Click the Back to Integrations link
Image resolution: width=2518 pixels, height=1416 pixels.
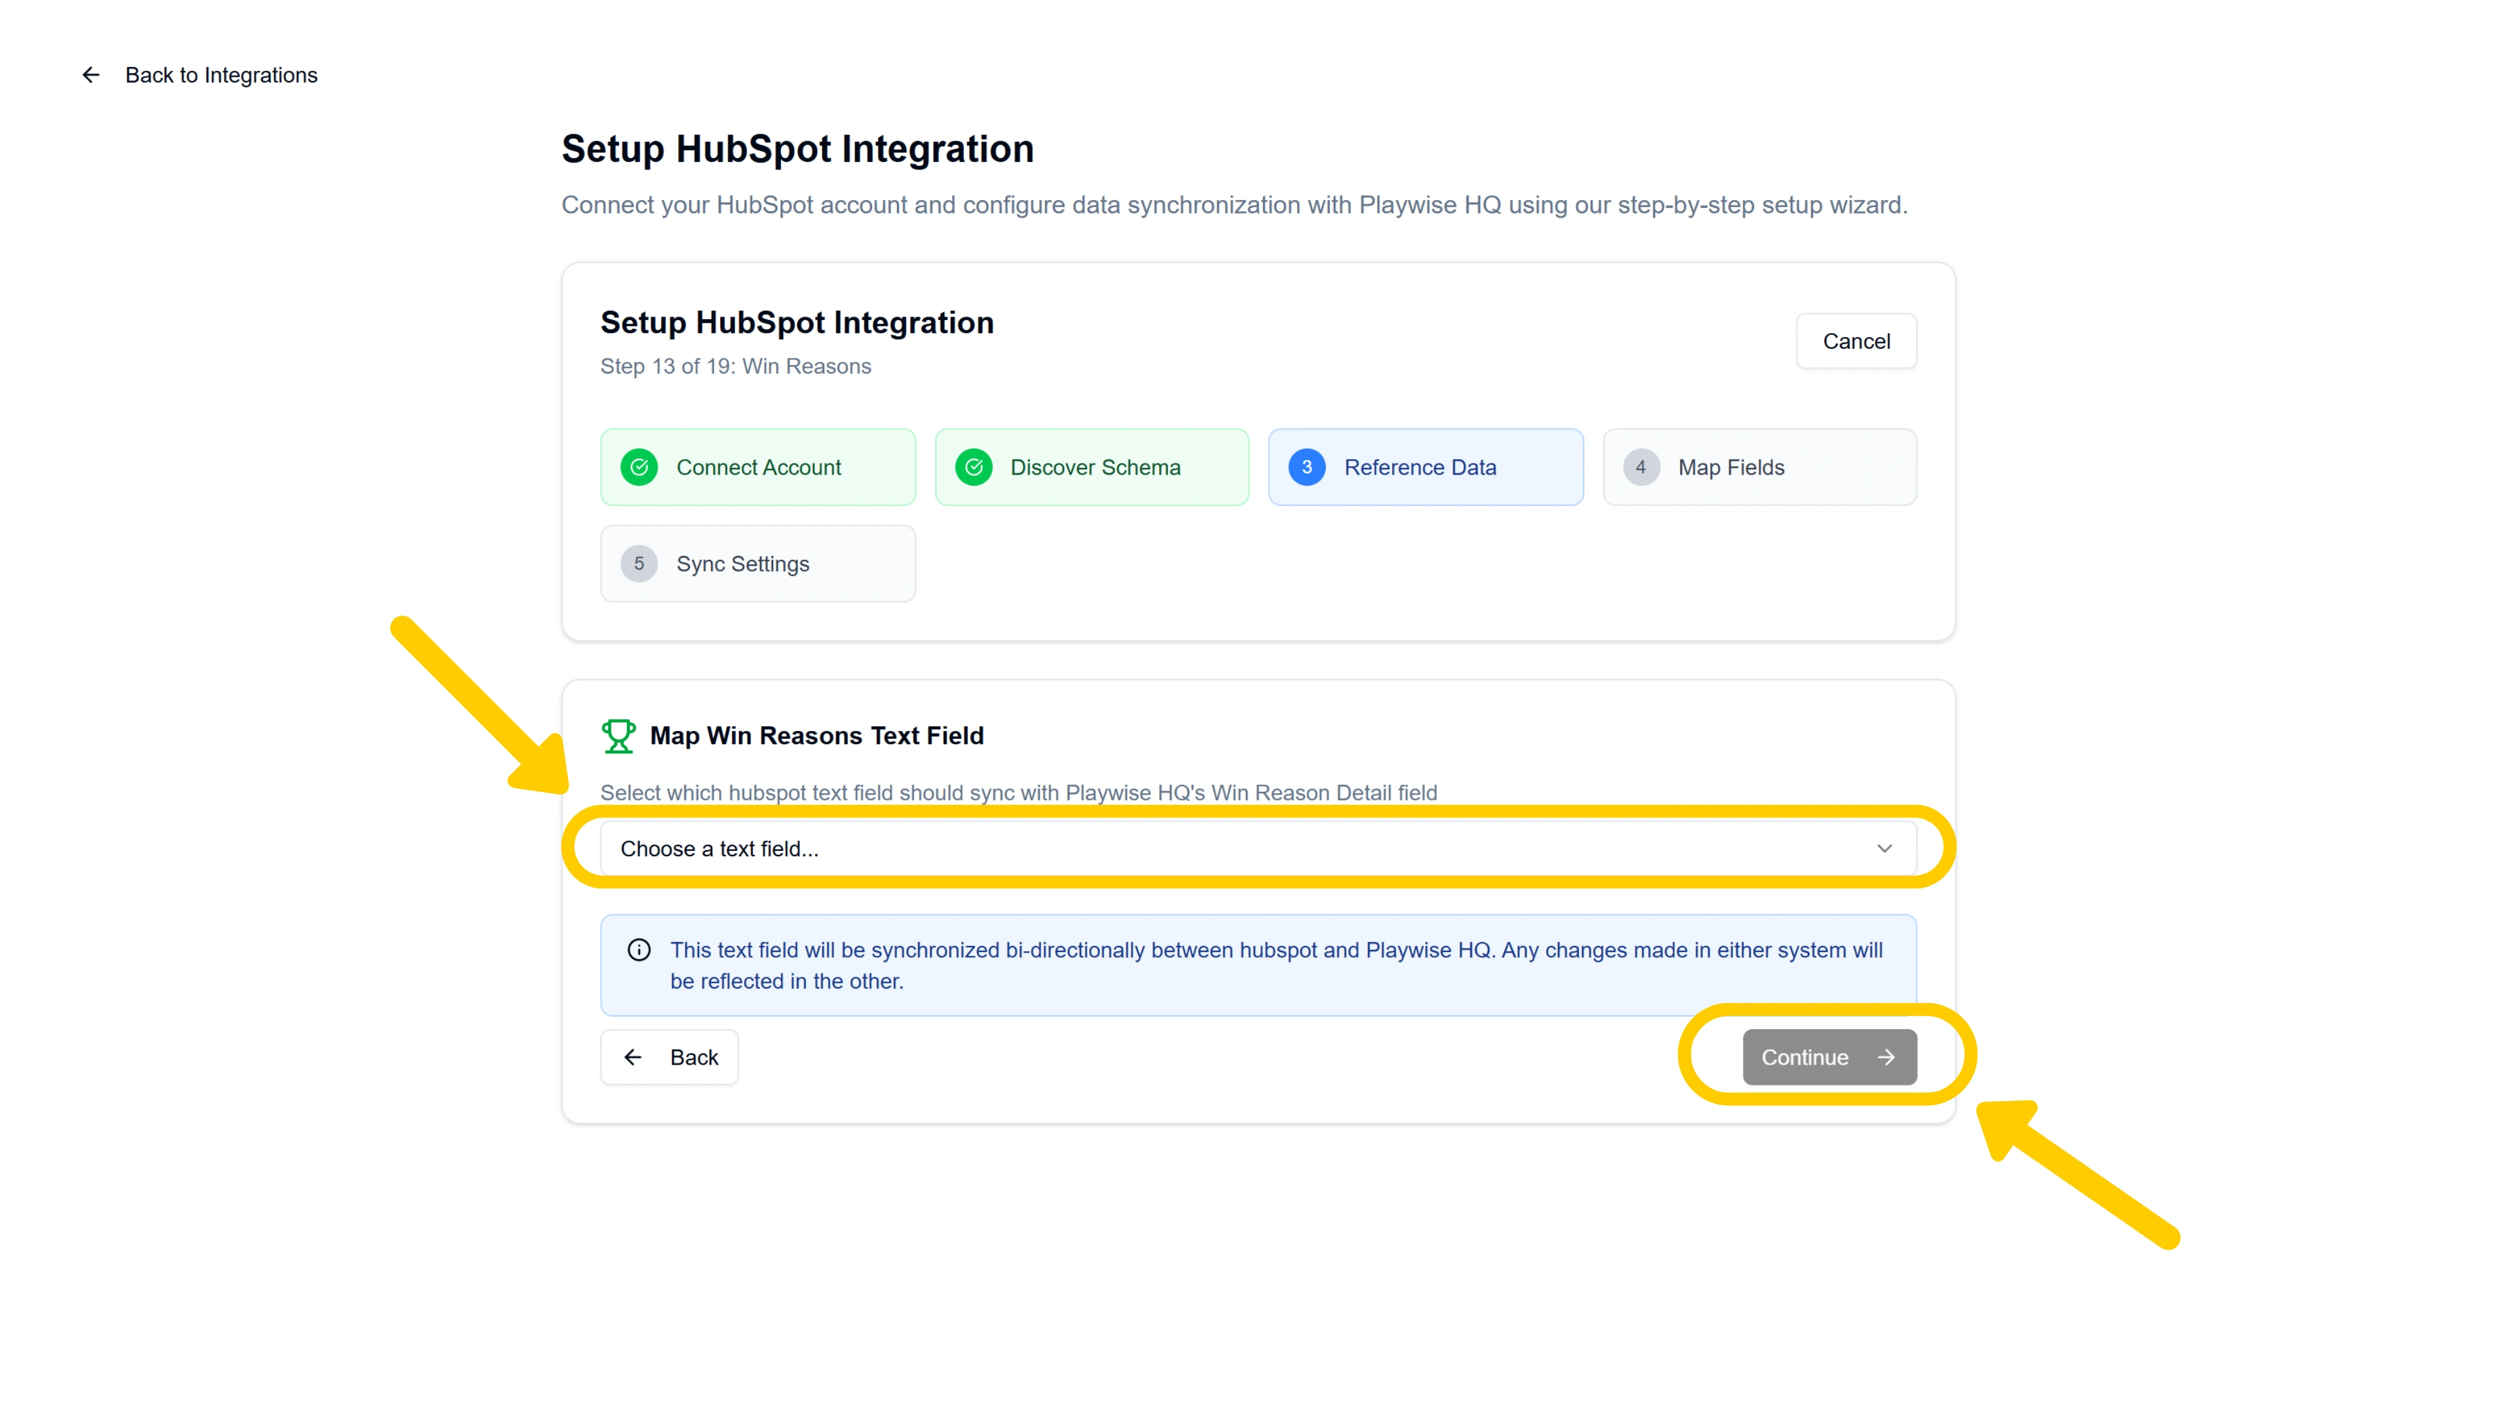[x=221, y=74]
